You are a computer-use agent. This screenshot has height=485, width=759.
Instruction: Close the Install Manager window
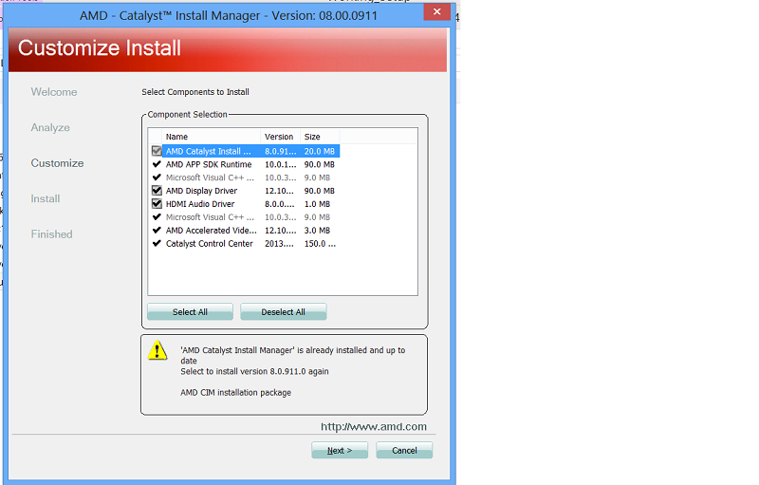(x=436, y=11)
